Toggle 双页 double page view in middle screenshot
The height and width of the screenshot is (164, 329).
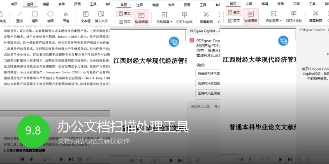pyautogui.click(x=125, y=22)
